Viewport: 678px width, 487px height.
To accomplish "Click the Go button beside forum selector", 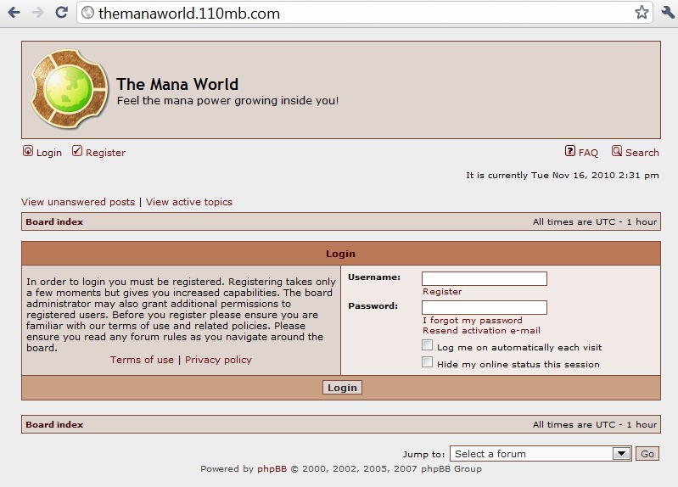I will pos(647,454).
